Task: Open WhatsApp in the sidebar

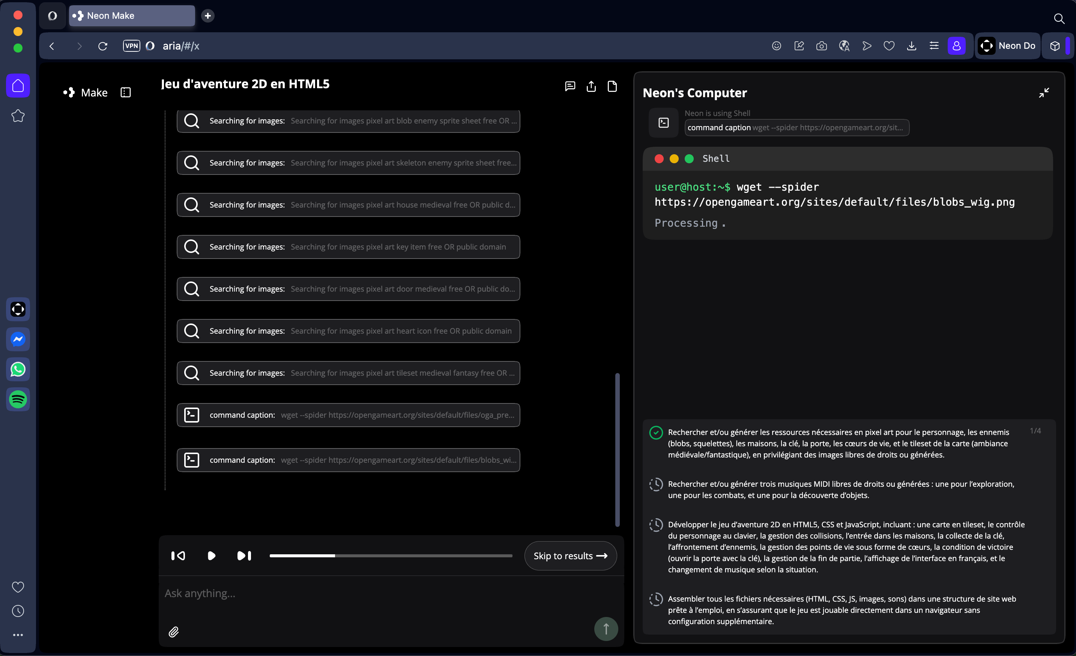Action: click(18, 370)
